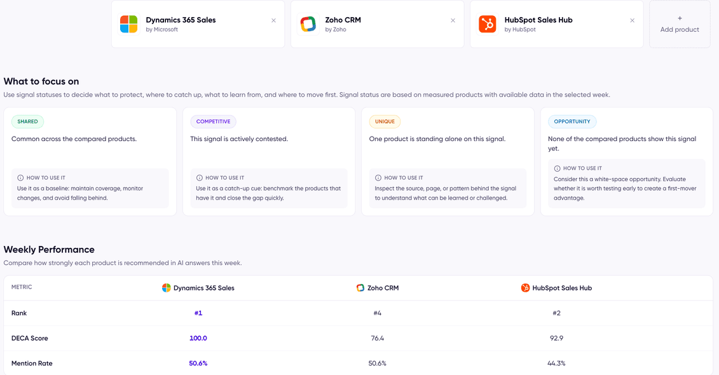The height and width of the screenshot is (375, 719).
Task: Click the Zoho CRM logo icon in product card
Action: 308,24
